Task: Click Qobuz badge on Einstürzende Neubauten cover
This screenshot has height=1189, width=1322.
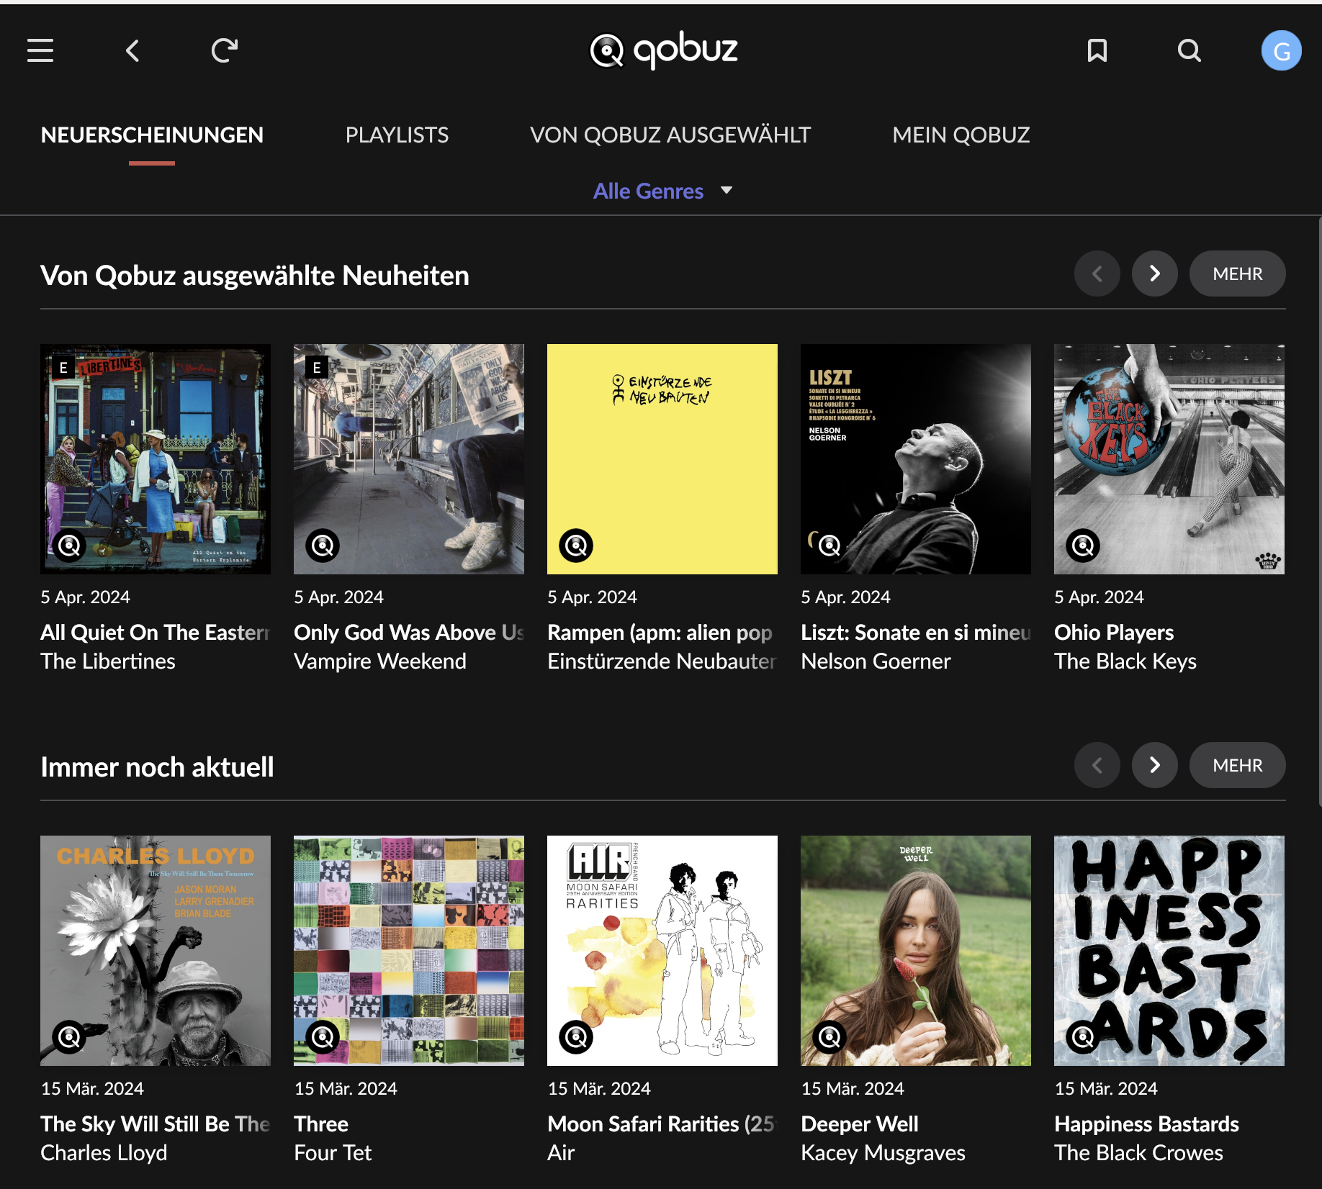Action: click(576, 546)
